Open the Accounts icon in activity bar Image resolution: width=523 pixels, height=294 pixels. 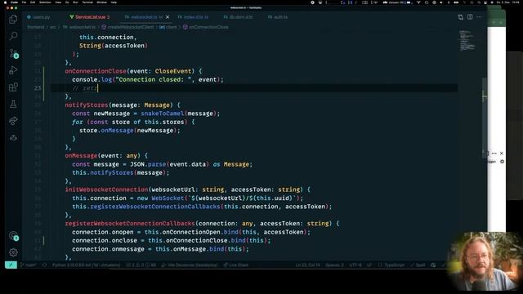(13, 236)
